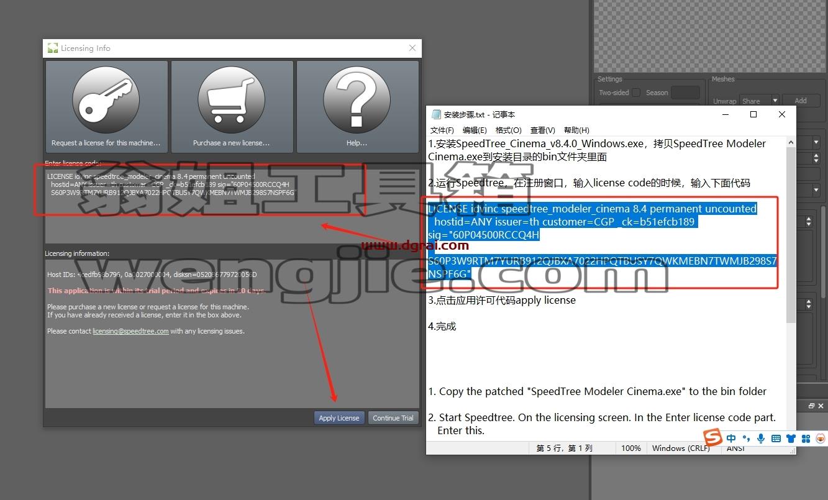Click the 3.点击应用许可代码apply license line
The width and height of the screenshot is (828, 500).
[x=502, y=300]
